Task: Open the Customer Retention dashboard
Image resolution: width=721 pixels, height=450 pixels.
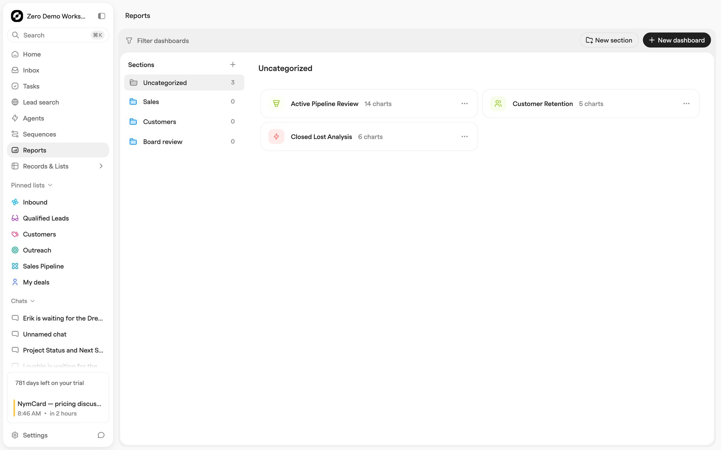Action: [x=591, y=103]
